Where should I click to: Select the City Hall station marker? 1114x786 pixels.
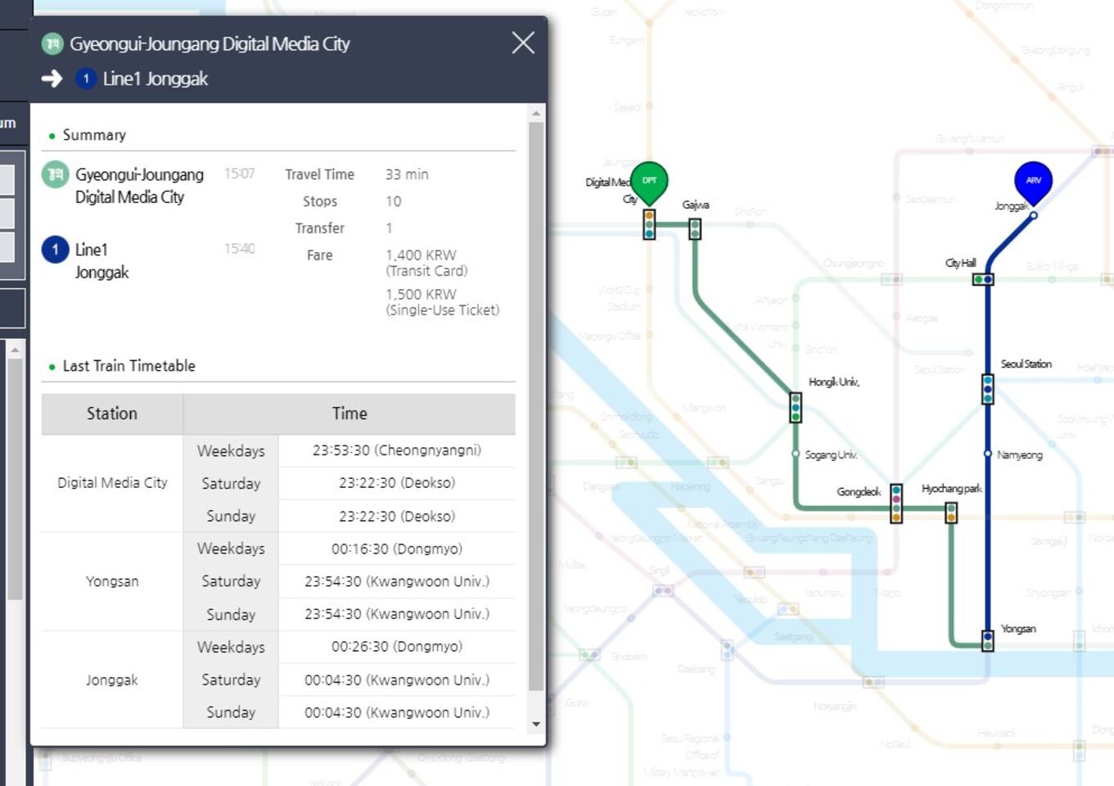[x=983, y=279]
